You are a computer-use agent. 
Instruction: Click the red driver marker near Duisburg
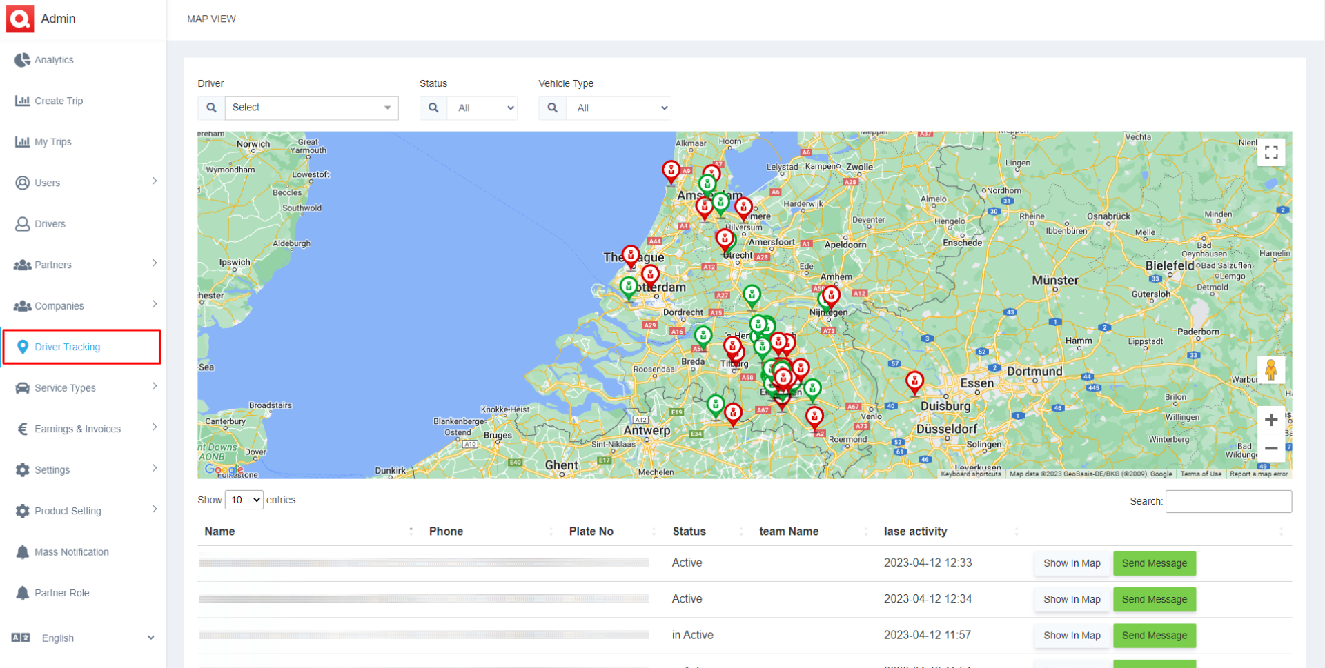(x=914, y=382)
